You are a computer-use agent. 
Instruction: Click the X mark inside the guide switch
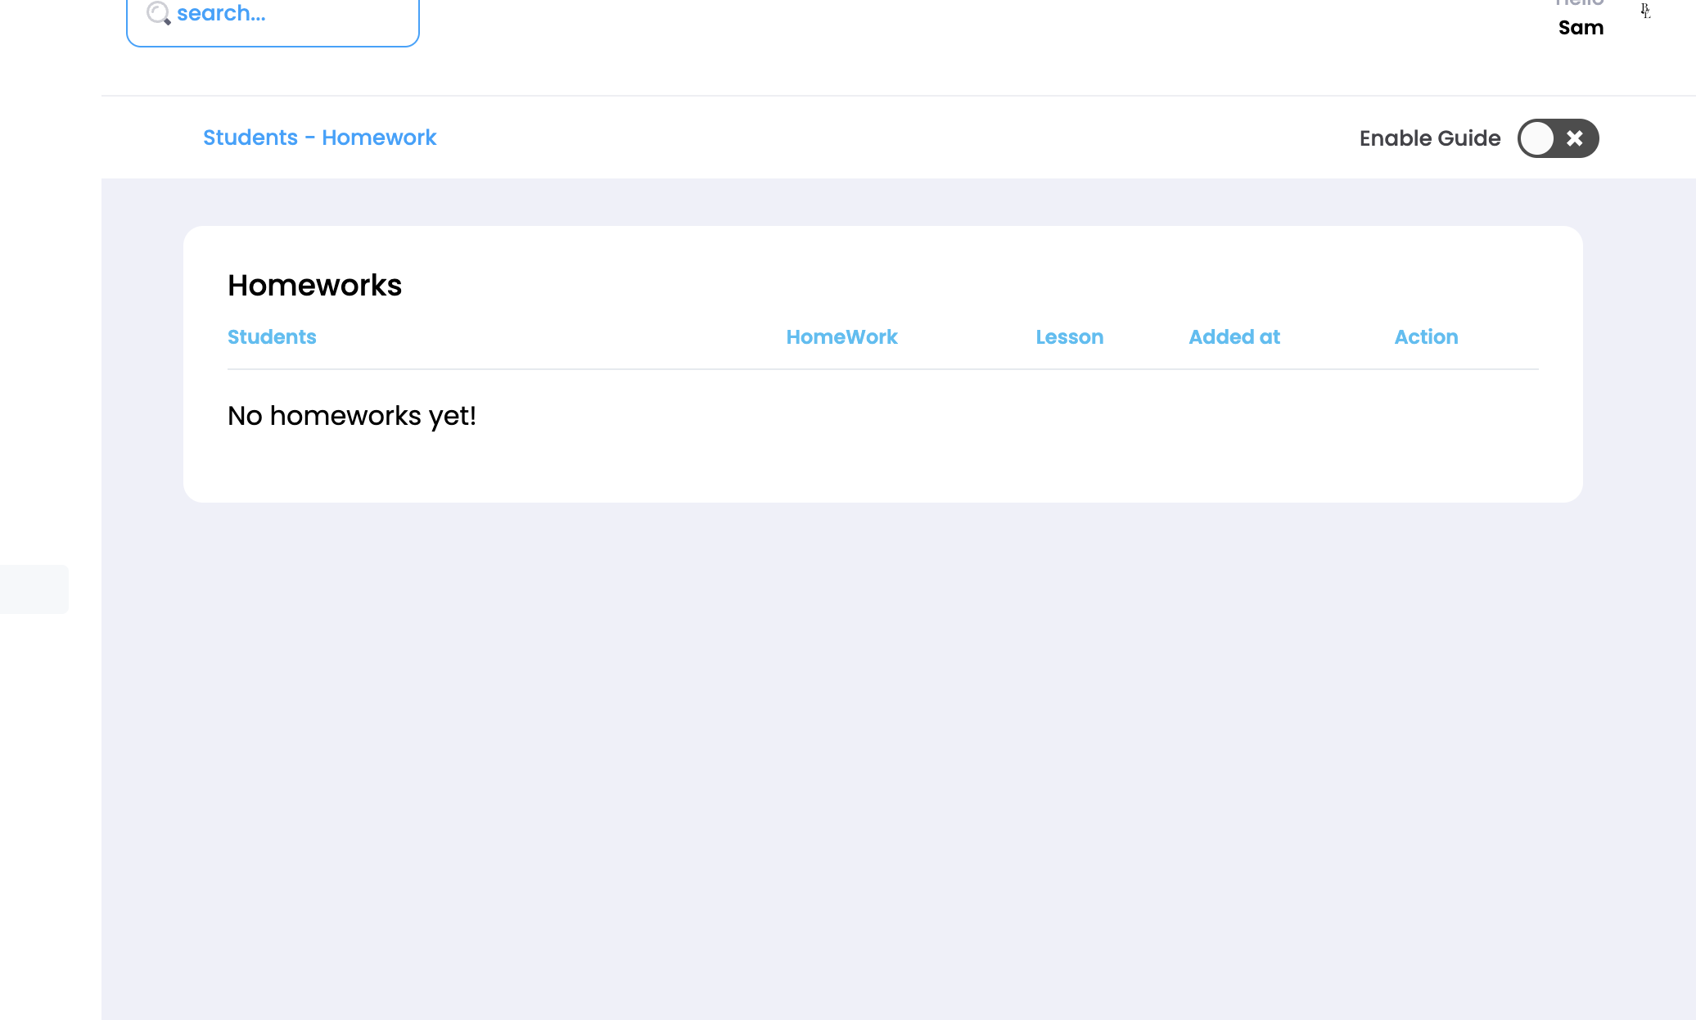pos(1575,138)
